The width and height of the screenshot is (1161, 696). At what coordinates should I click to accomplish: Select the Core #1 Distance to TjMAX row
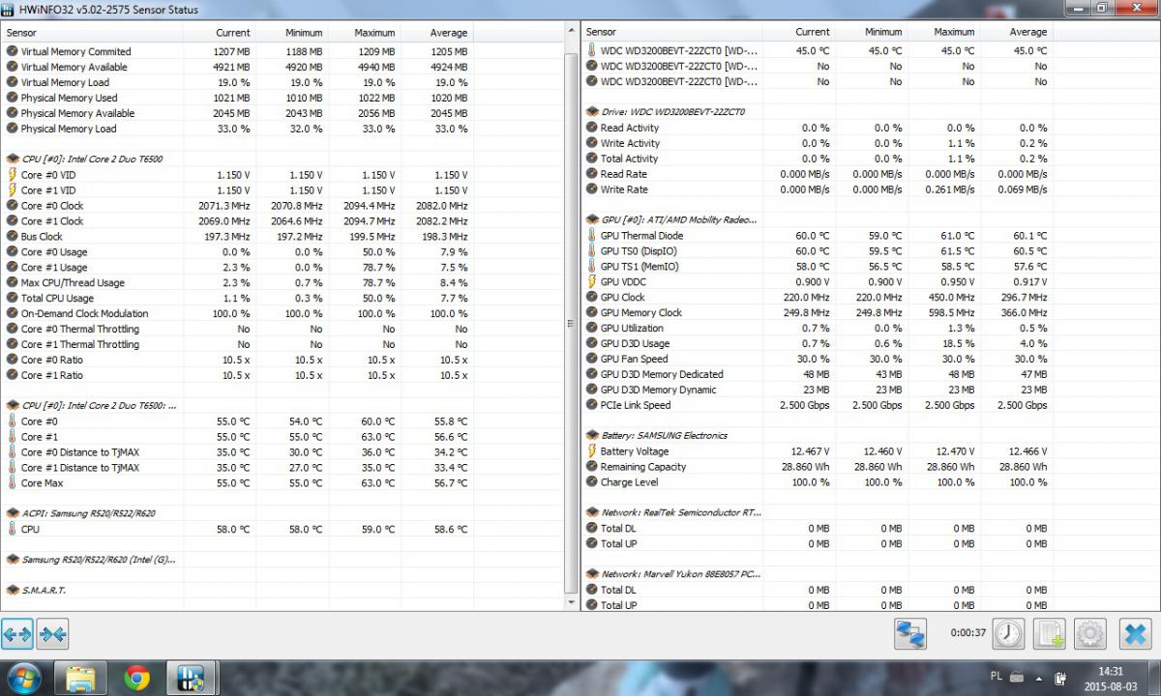[x=238, y=468]
